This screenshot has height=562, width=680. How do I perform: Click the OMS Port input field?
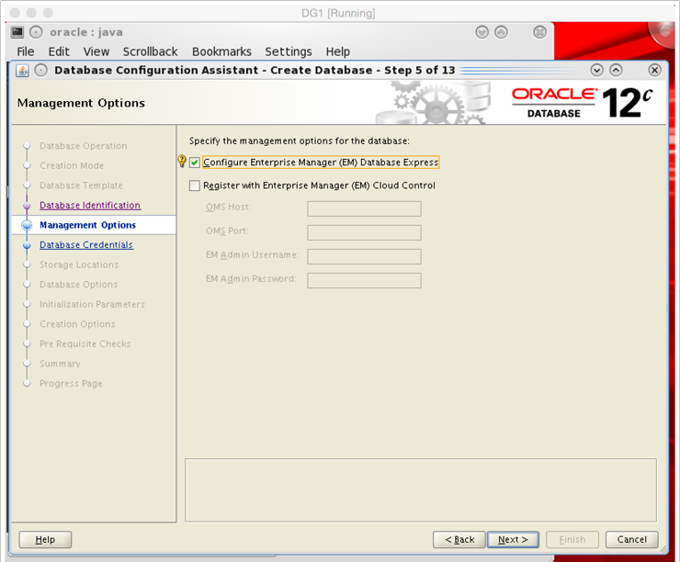(x=364, y=232)
